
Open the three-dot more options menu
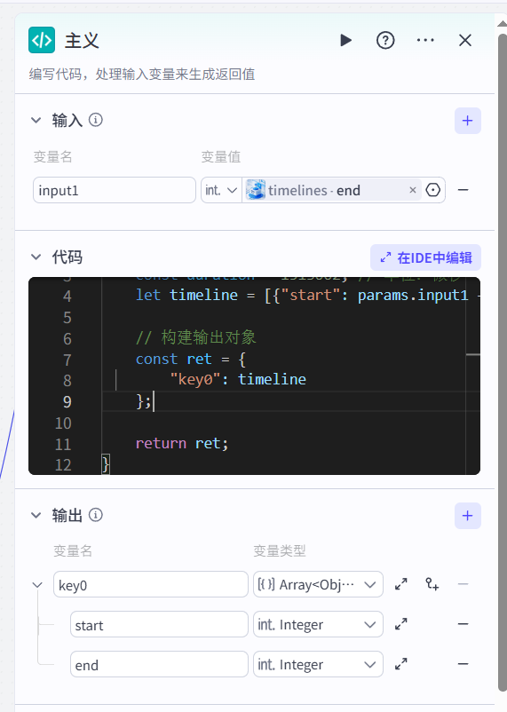point(425,41)
